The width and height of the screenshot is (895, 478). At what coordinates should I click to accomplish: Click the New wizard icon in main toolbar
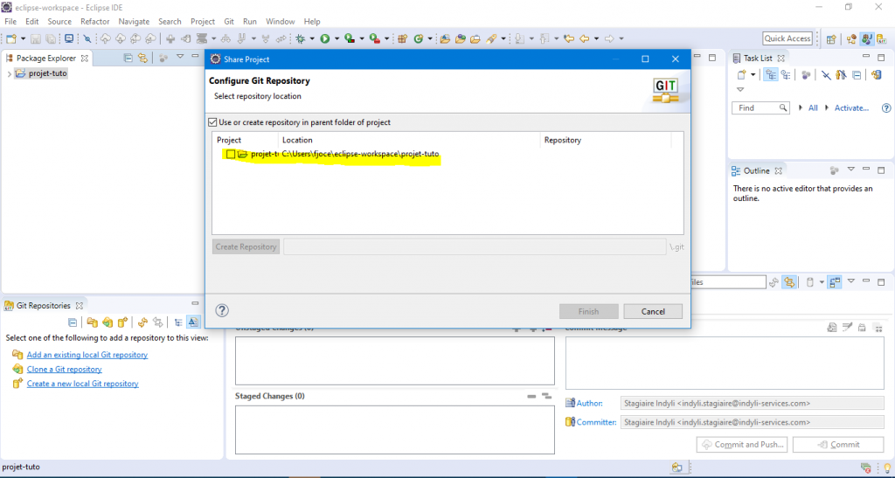[x=10, y=38]
